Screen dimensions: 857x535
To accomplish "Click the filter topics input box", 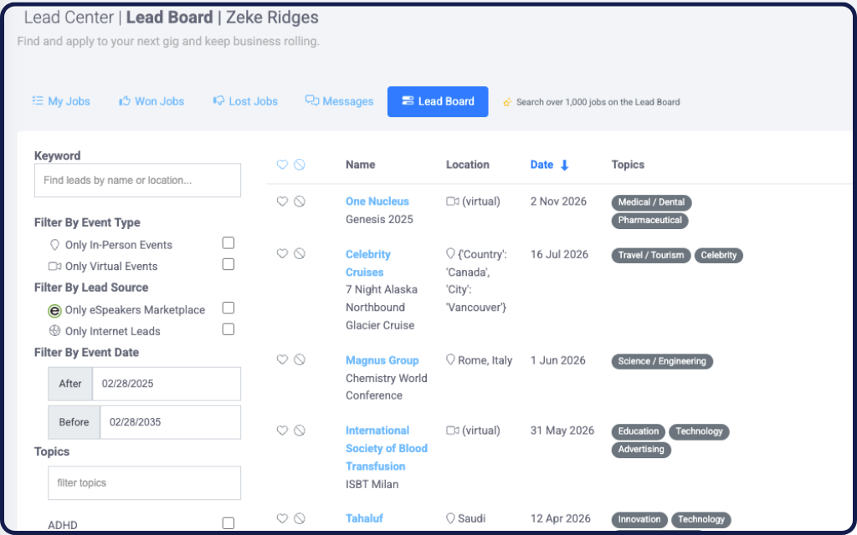I will click(144, 482).
